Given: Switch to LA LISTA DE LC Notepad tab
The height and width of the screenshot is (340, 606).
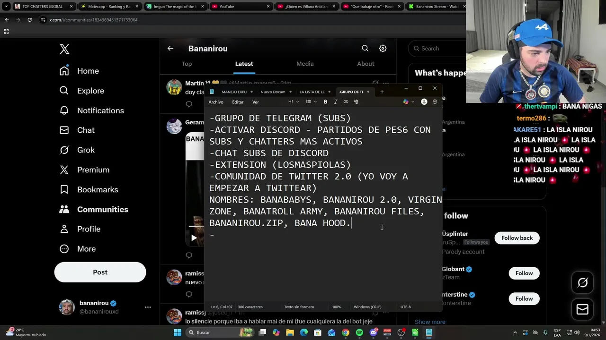Looking at the screenshot, I should click(312, 92).
